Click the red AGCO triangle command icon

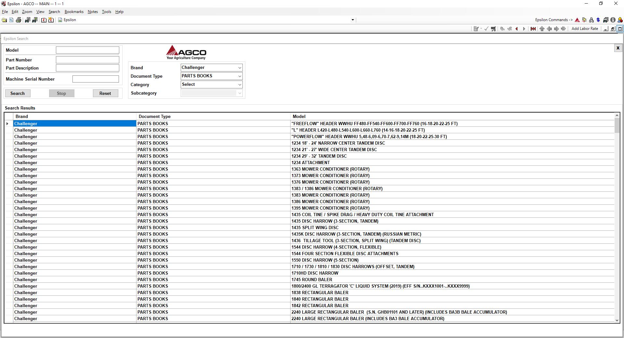click(x=577, y=20)
